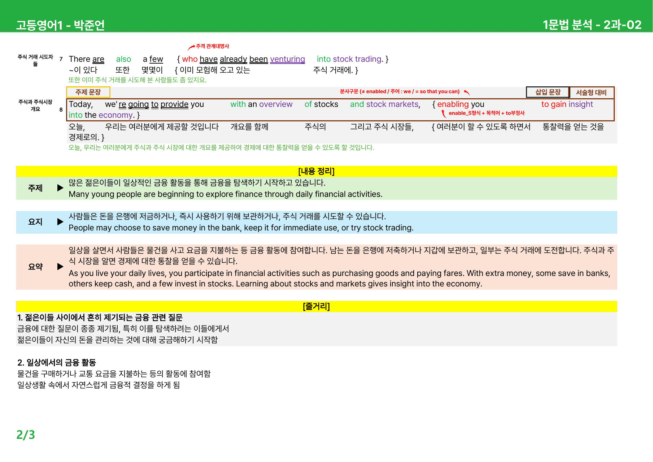
Task: Click the purple word 'venturing'
Action: click(x=287, y=59)
